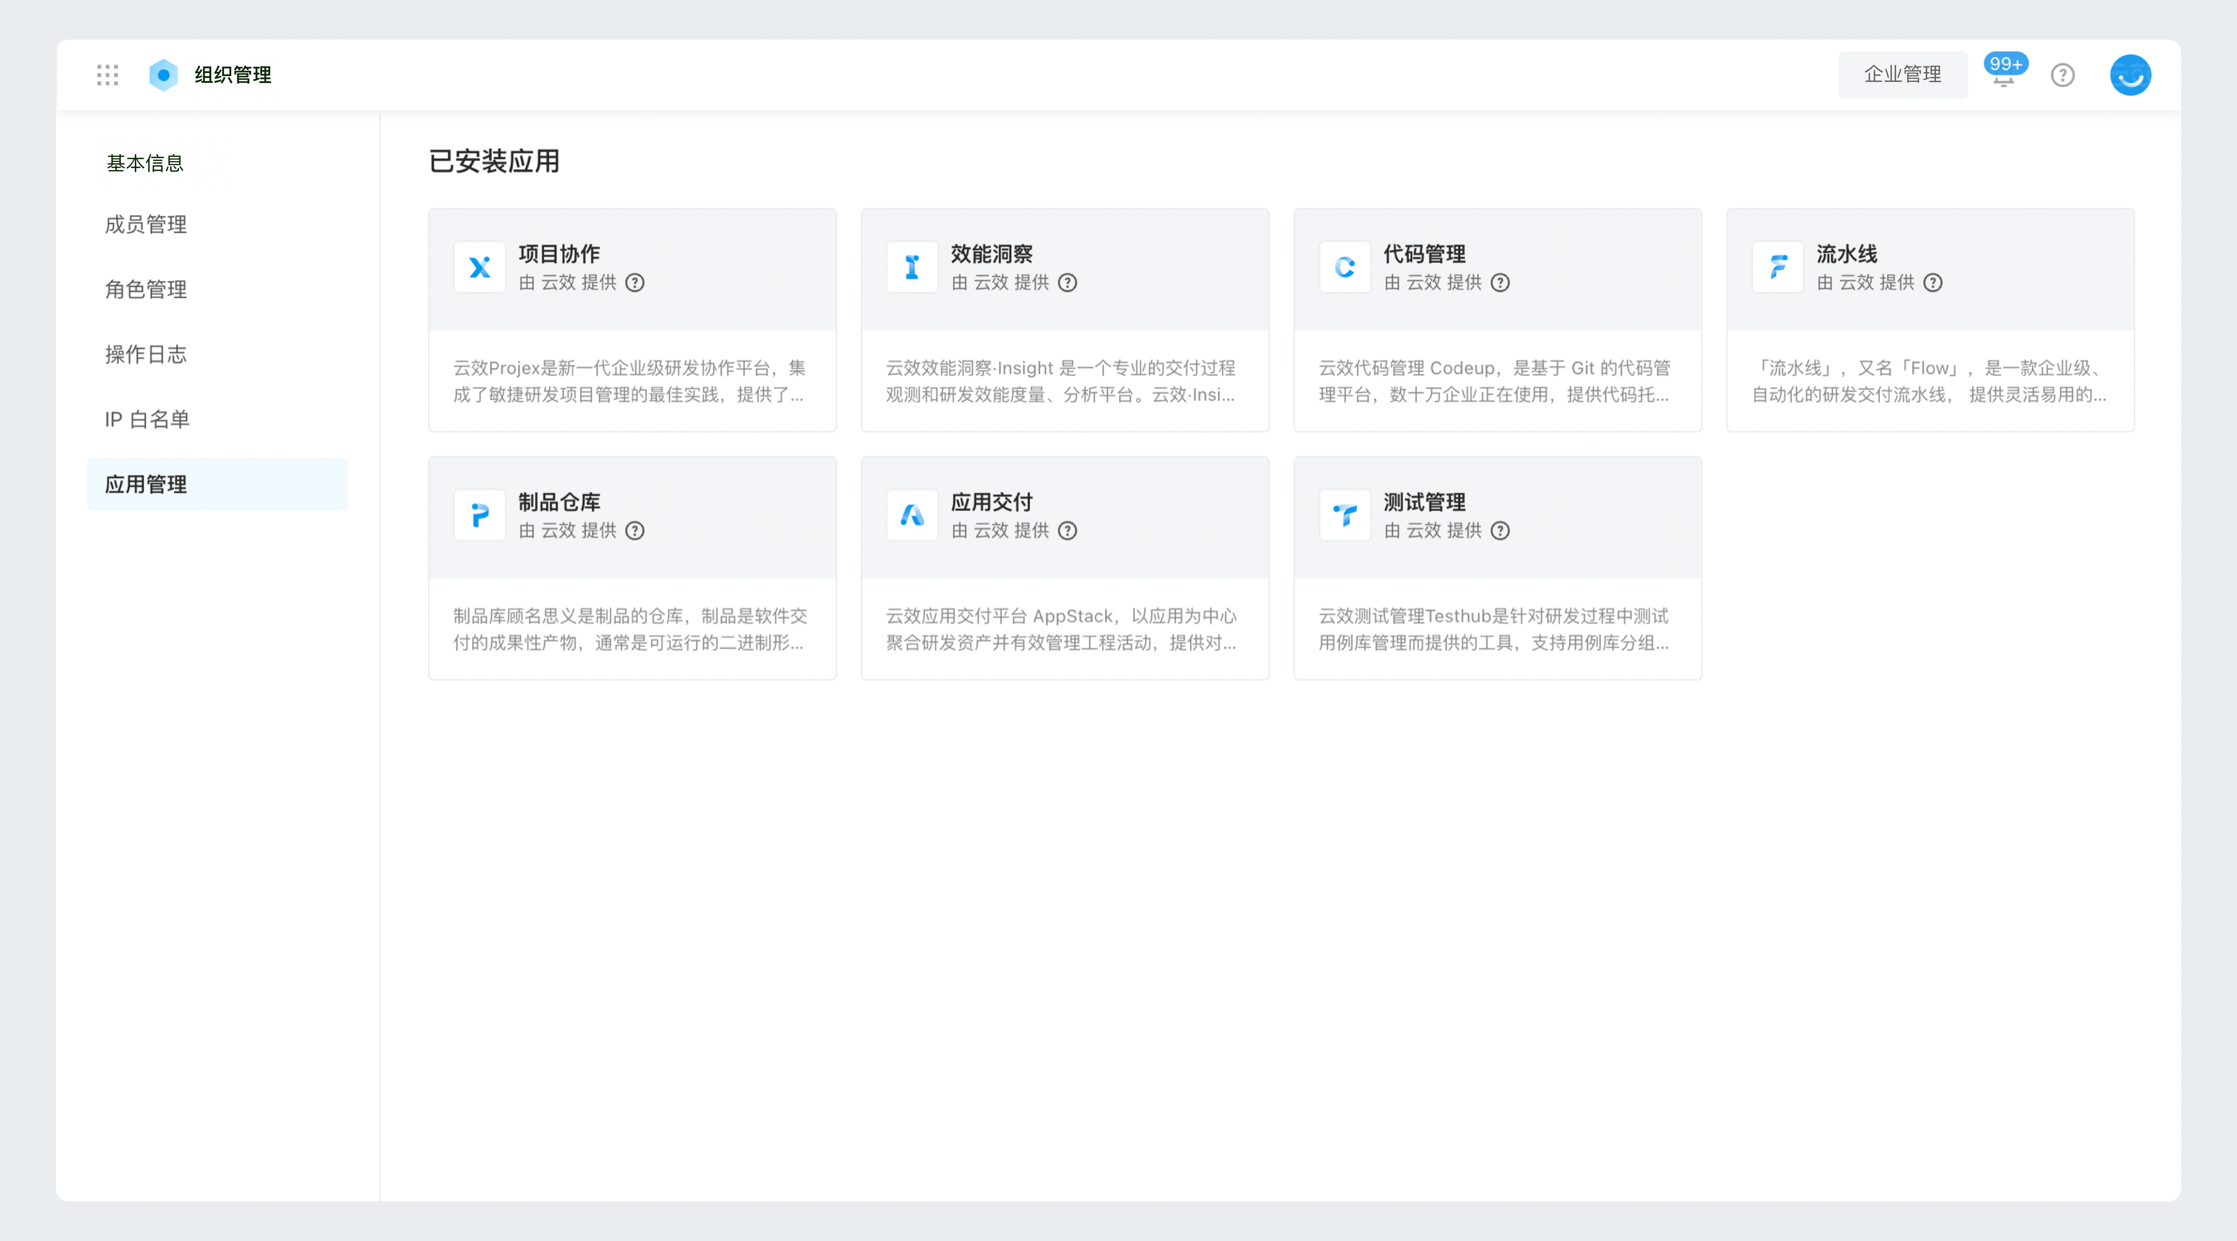Click the 流水线 F app icon
This screenshot has width=2237, height=1241.
pyautogui.click(x=1778, y=267)
